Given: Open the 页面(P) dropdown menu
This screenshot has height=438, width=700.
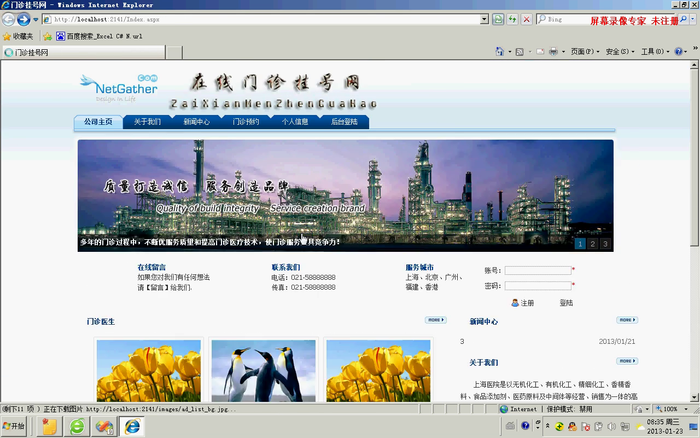Looking at the screenshot, I should pyautogui.click(x=585, y=51).
